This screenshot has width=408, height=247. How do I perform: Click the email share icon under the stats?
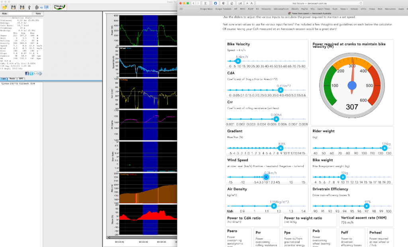(36, 73)
